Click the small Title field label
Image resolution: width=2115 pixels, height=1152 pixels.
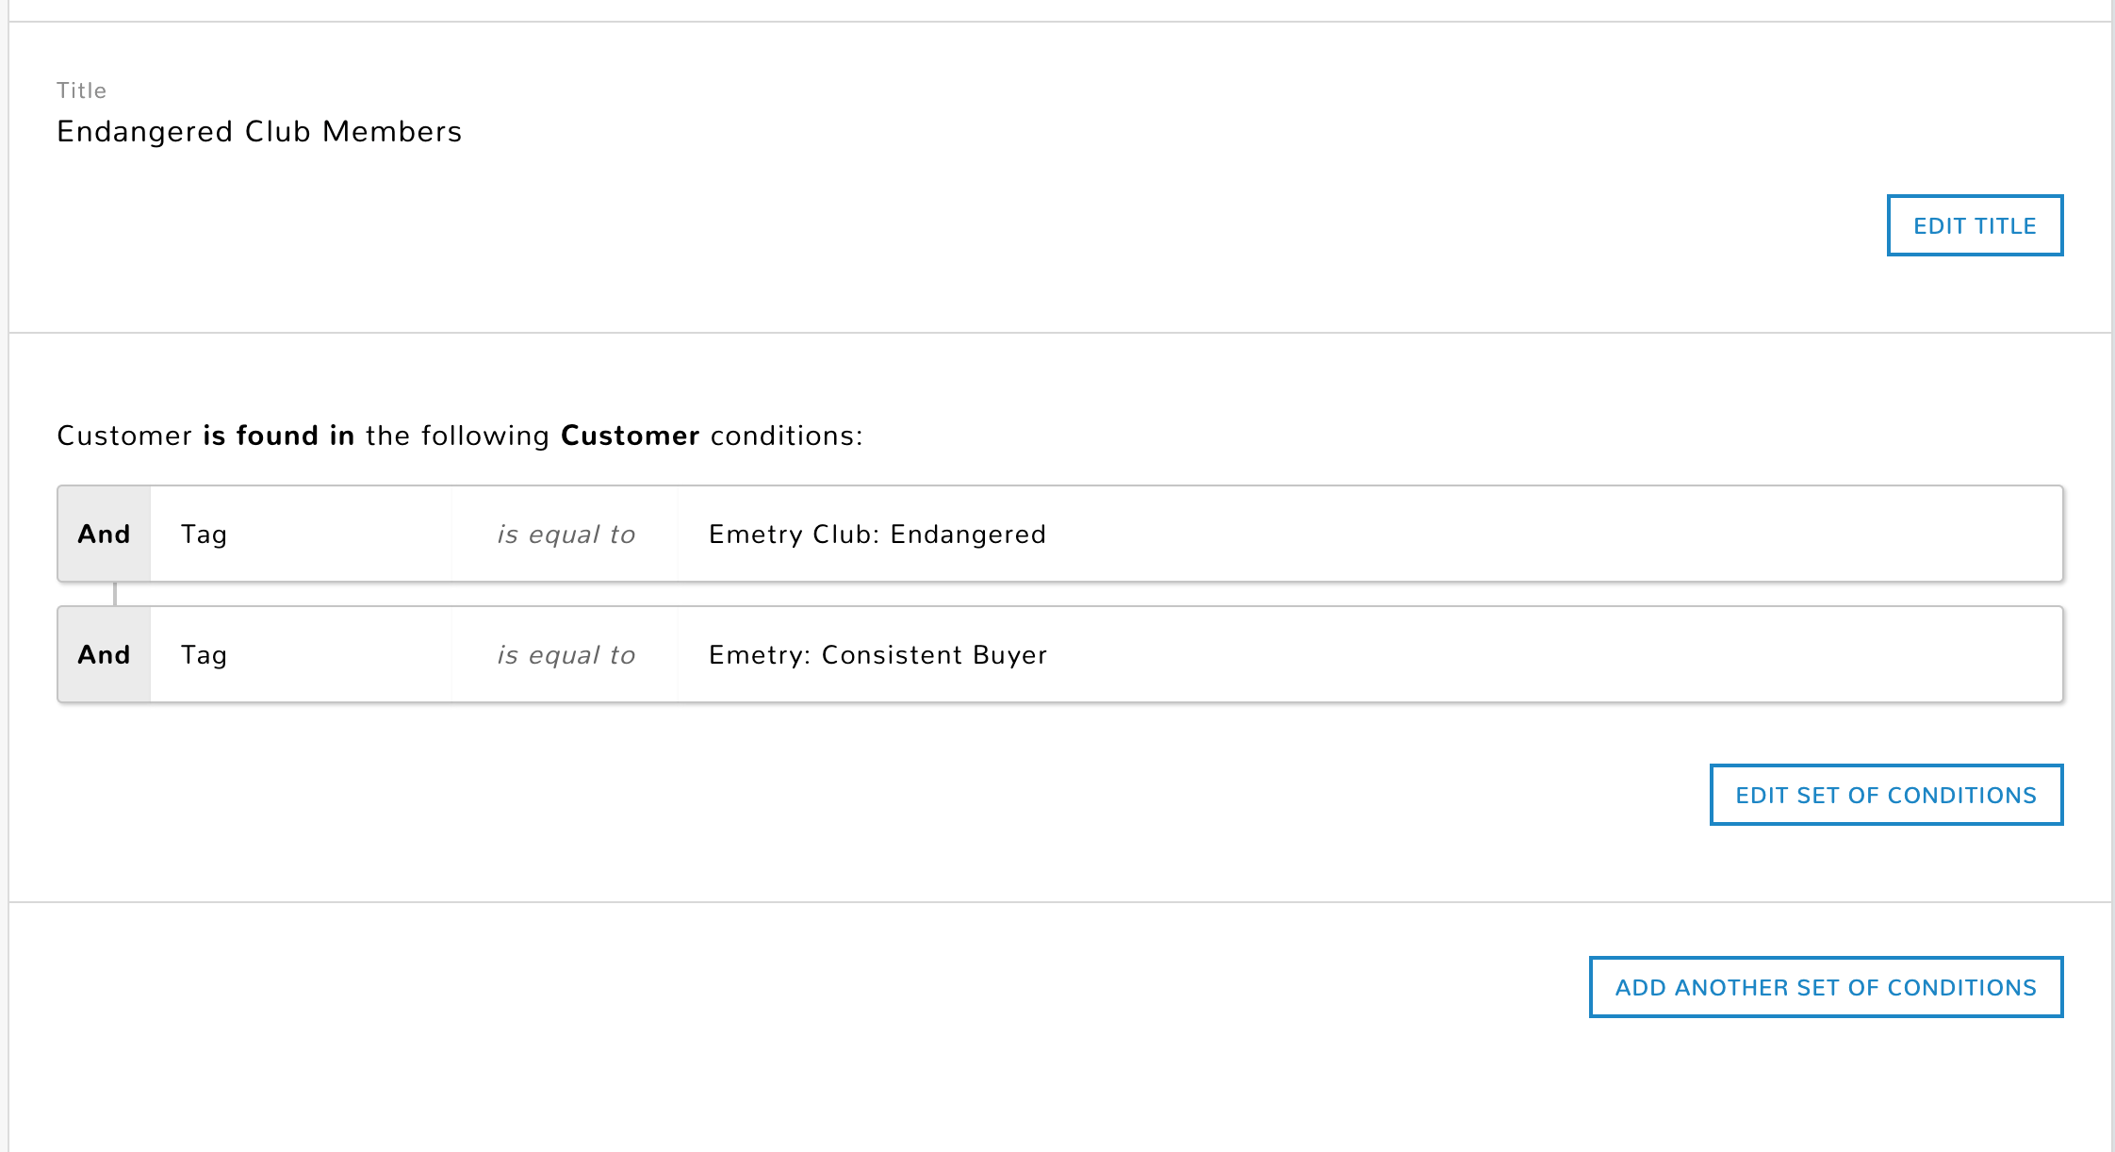[81, 91]
